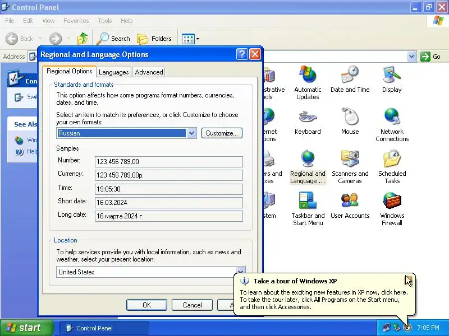Click the Up folder toolbar icon
The image size is (449, 336).
click(83, 39)
